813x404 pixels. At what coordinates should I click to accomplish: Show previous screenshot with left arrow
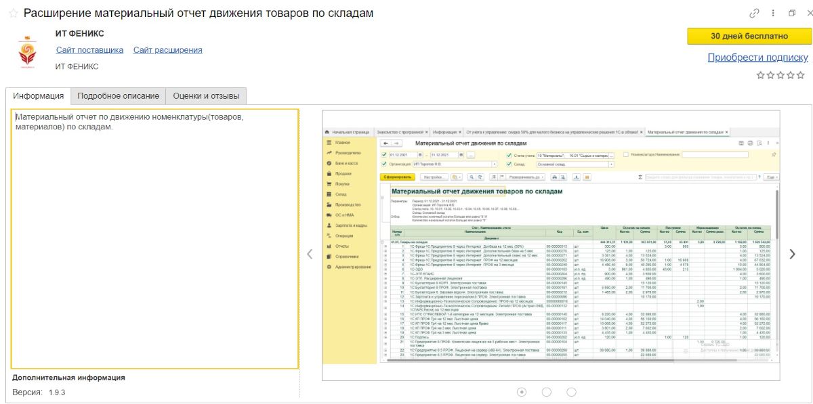tap(310, 254)
